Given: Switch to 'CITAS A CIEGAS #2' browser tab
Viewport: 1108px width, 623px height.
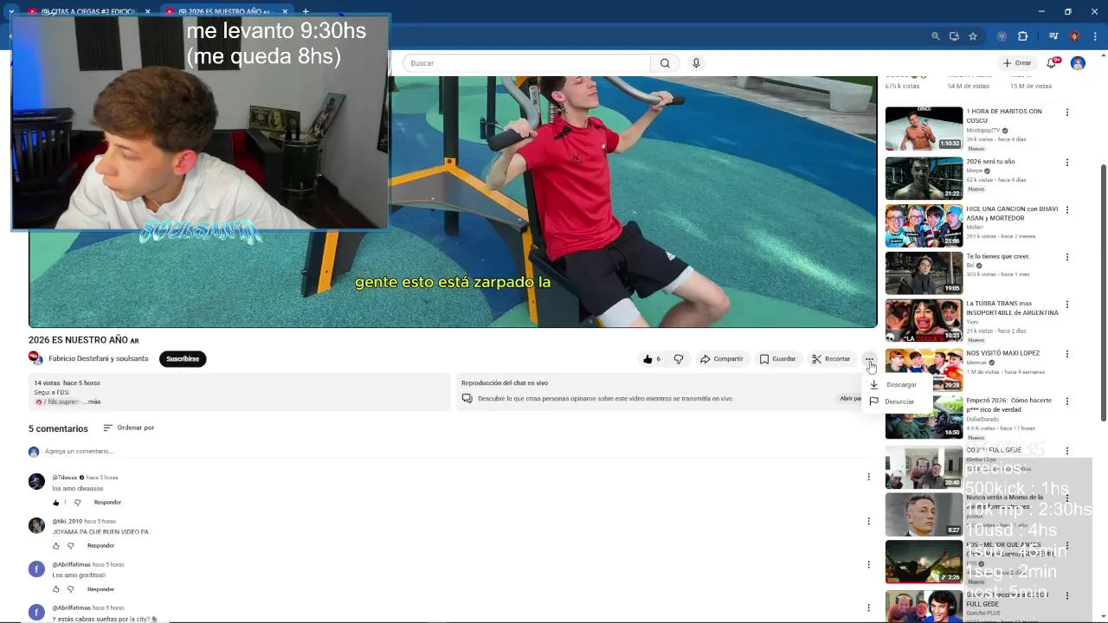Looking at the screenshot, I should point(89,11).
